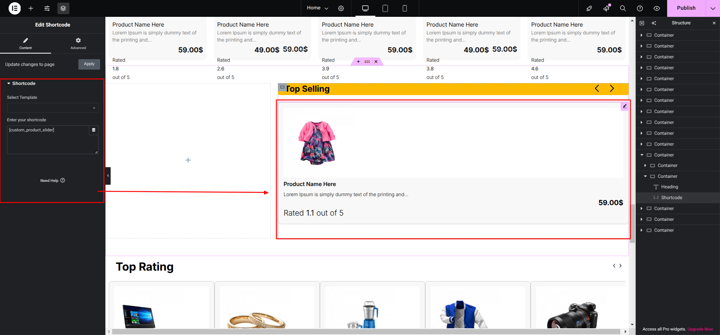Delete section with handle X
Screen dimensions: 720x335
(376, 62)
